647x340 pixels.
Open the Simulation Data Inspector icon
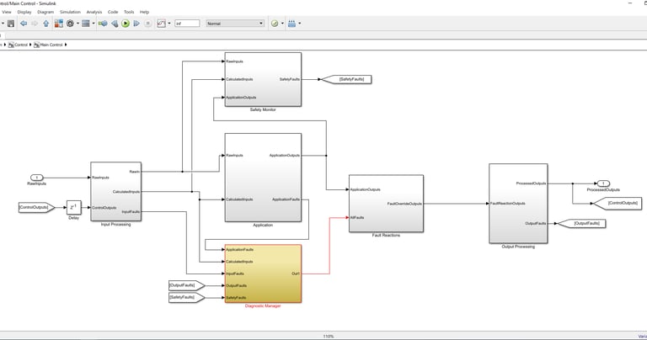tap(162, 24)
